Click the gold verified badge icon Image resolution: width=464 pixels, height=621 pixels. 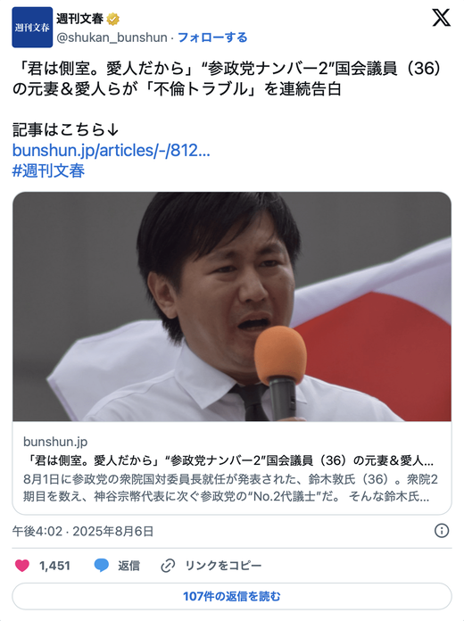(113, 19)
